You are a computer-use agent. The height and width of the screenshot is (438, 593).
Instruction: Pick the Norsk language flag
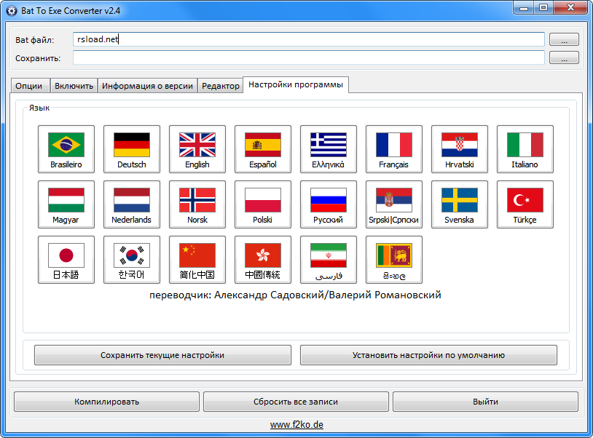pyautogui.click(x=197, y=204)
